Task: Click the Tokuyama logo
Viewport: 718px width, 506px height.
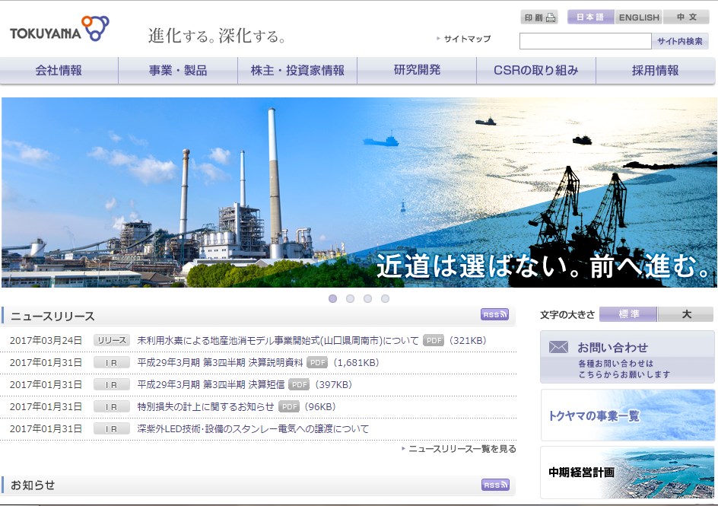Action: click(59, 29)
